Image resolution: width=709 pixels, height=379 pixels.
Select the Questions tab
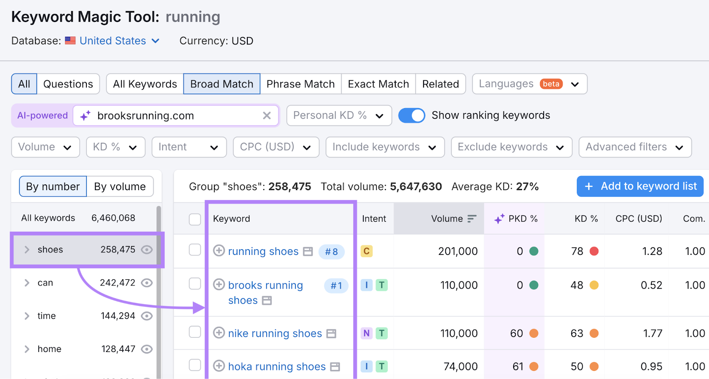tap(68, 84)
